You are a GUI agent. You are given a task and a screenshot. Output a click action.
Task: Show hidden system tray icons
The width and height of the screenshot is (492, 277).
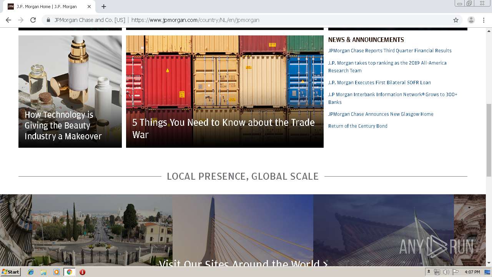(x=429, y=272)
